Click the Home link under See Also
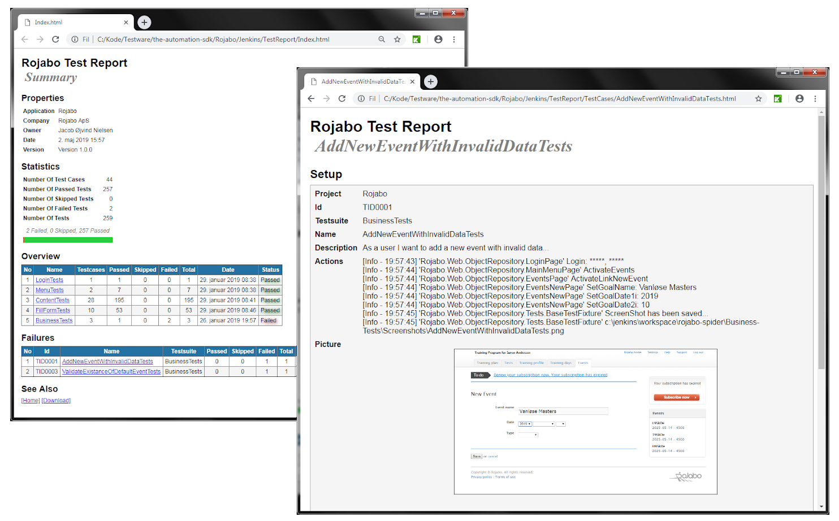839x521 pixels. 31,401
